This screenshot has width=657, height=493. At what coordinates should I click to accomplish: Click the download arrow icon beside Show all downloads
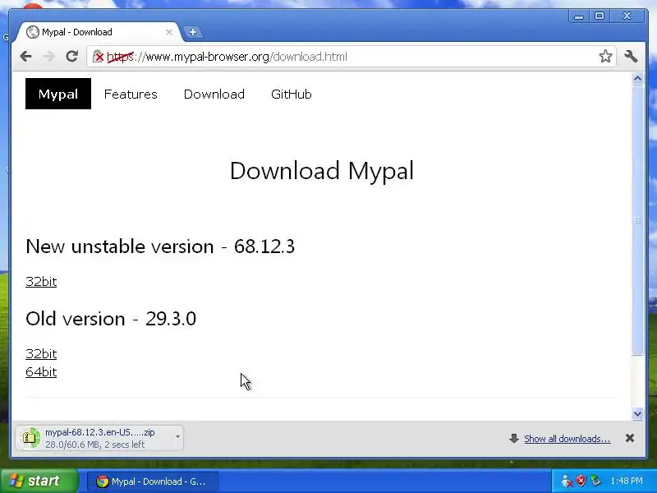tap(514, 439)
